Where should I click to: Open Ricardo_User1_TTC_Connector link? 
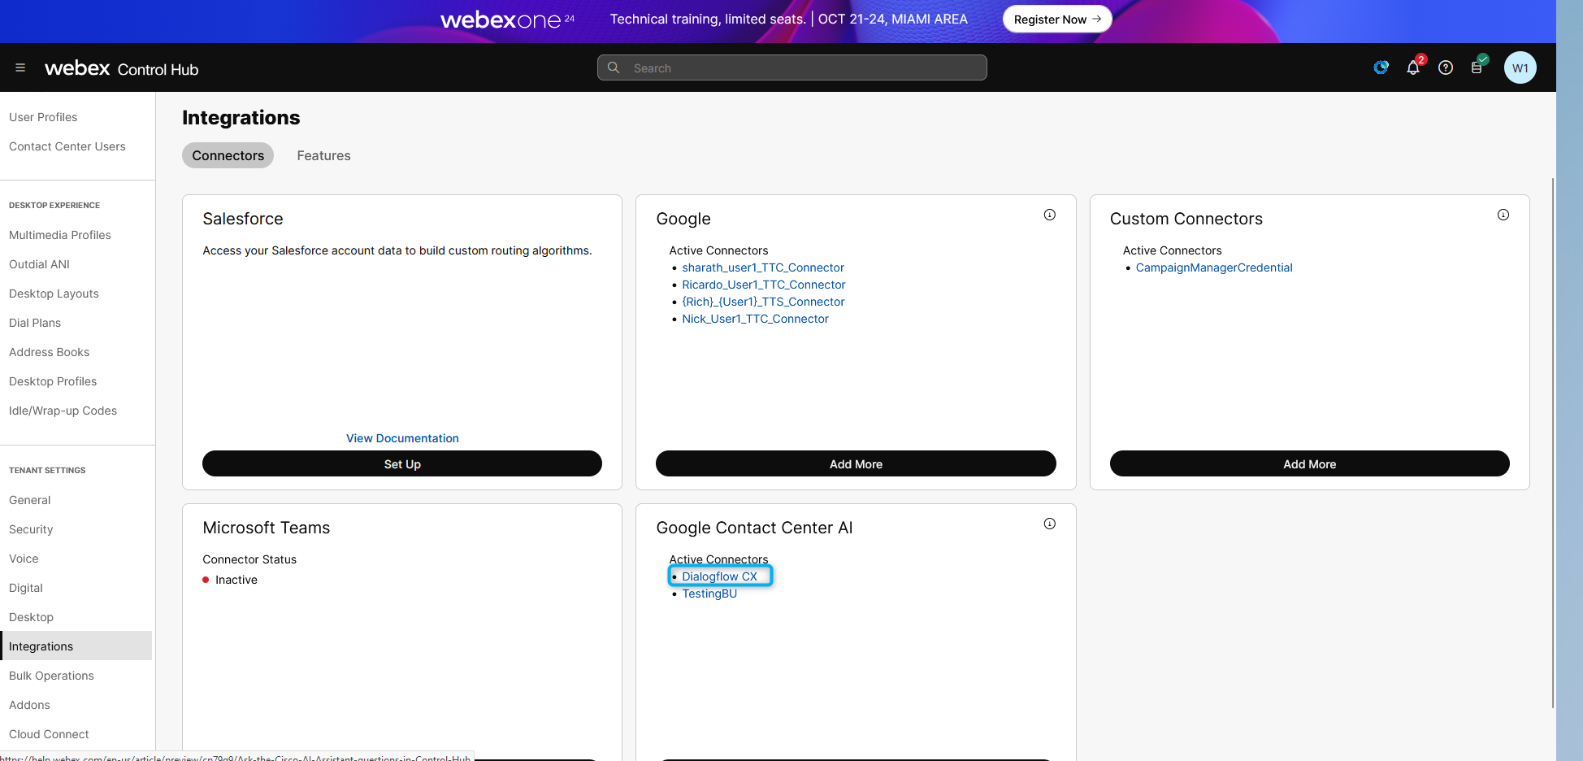coord(764,285)
